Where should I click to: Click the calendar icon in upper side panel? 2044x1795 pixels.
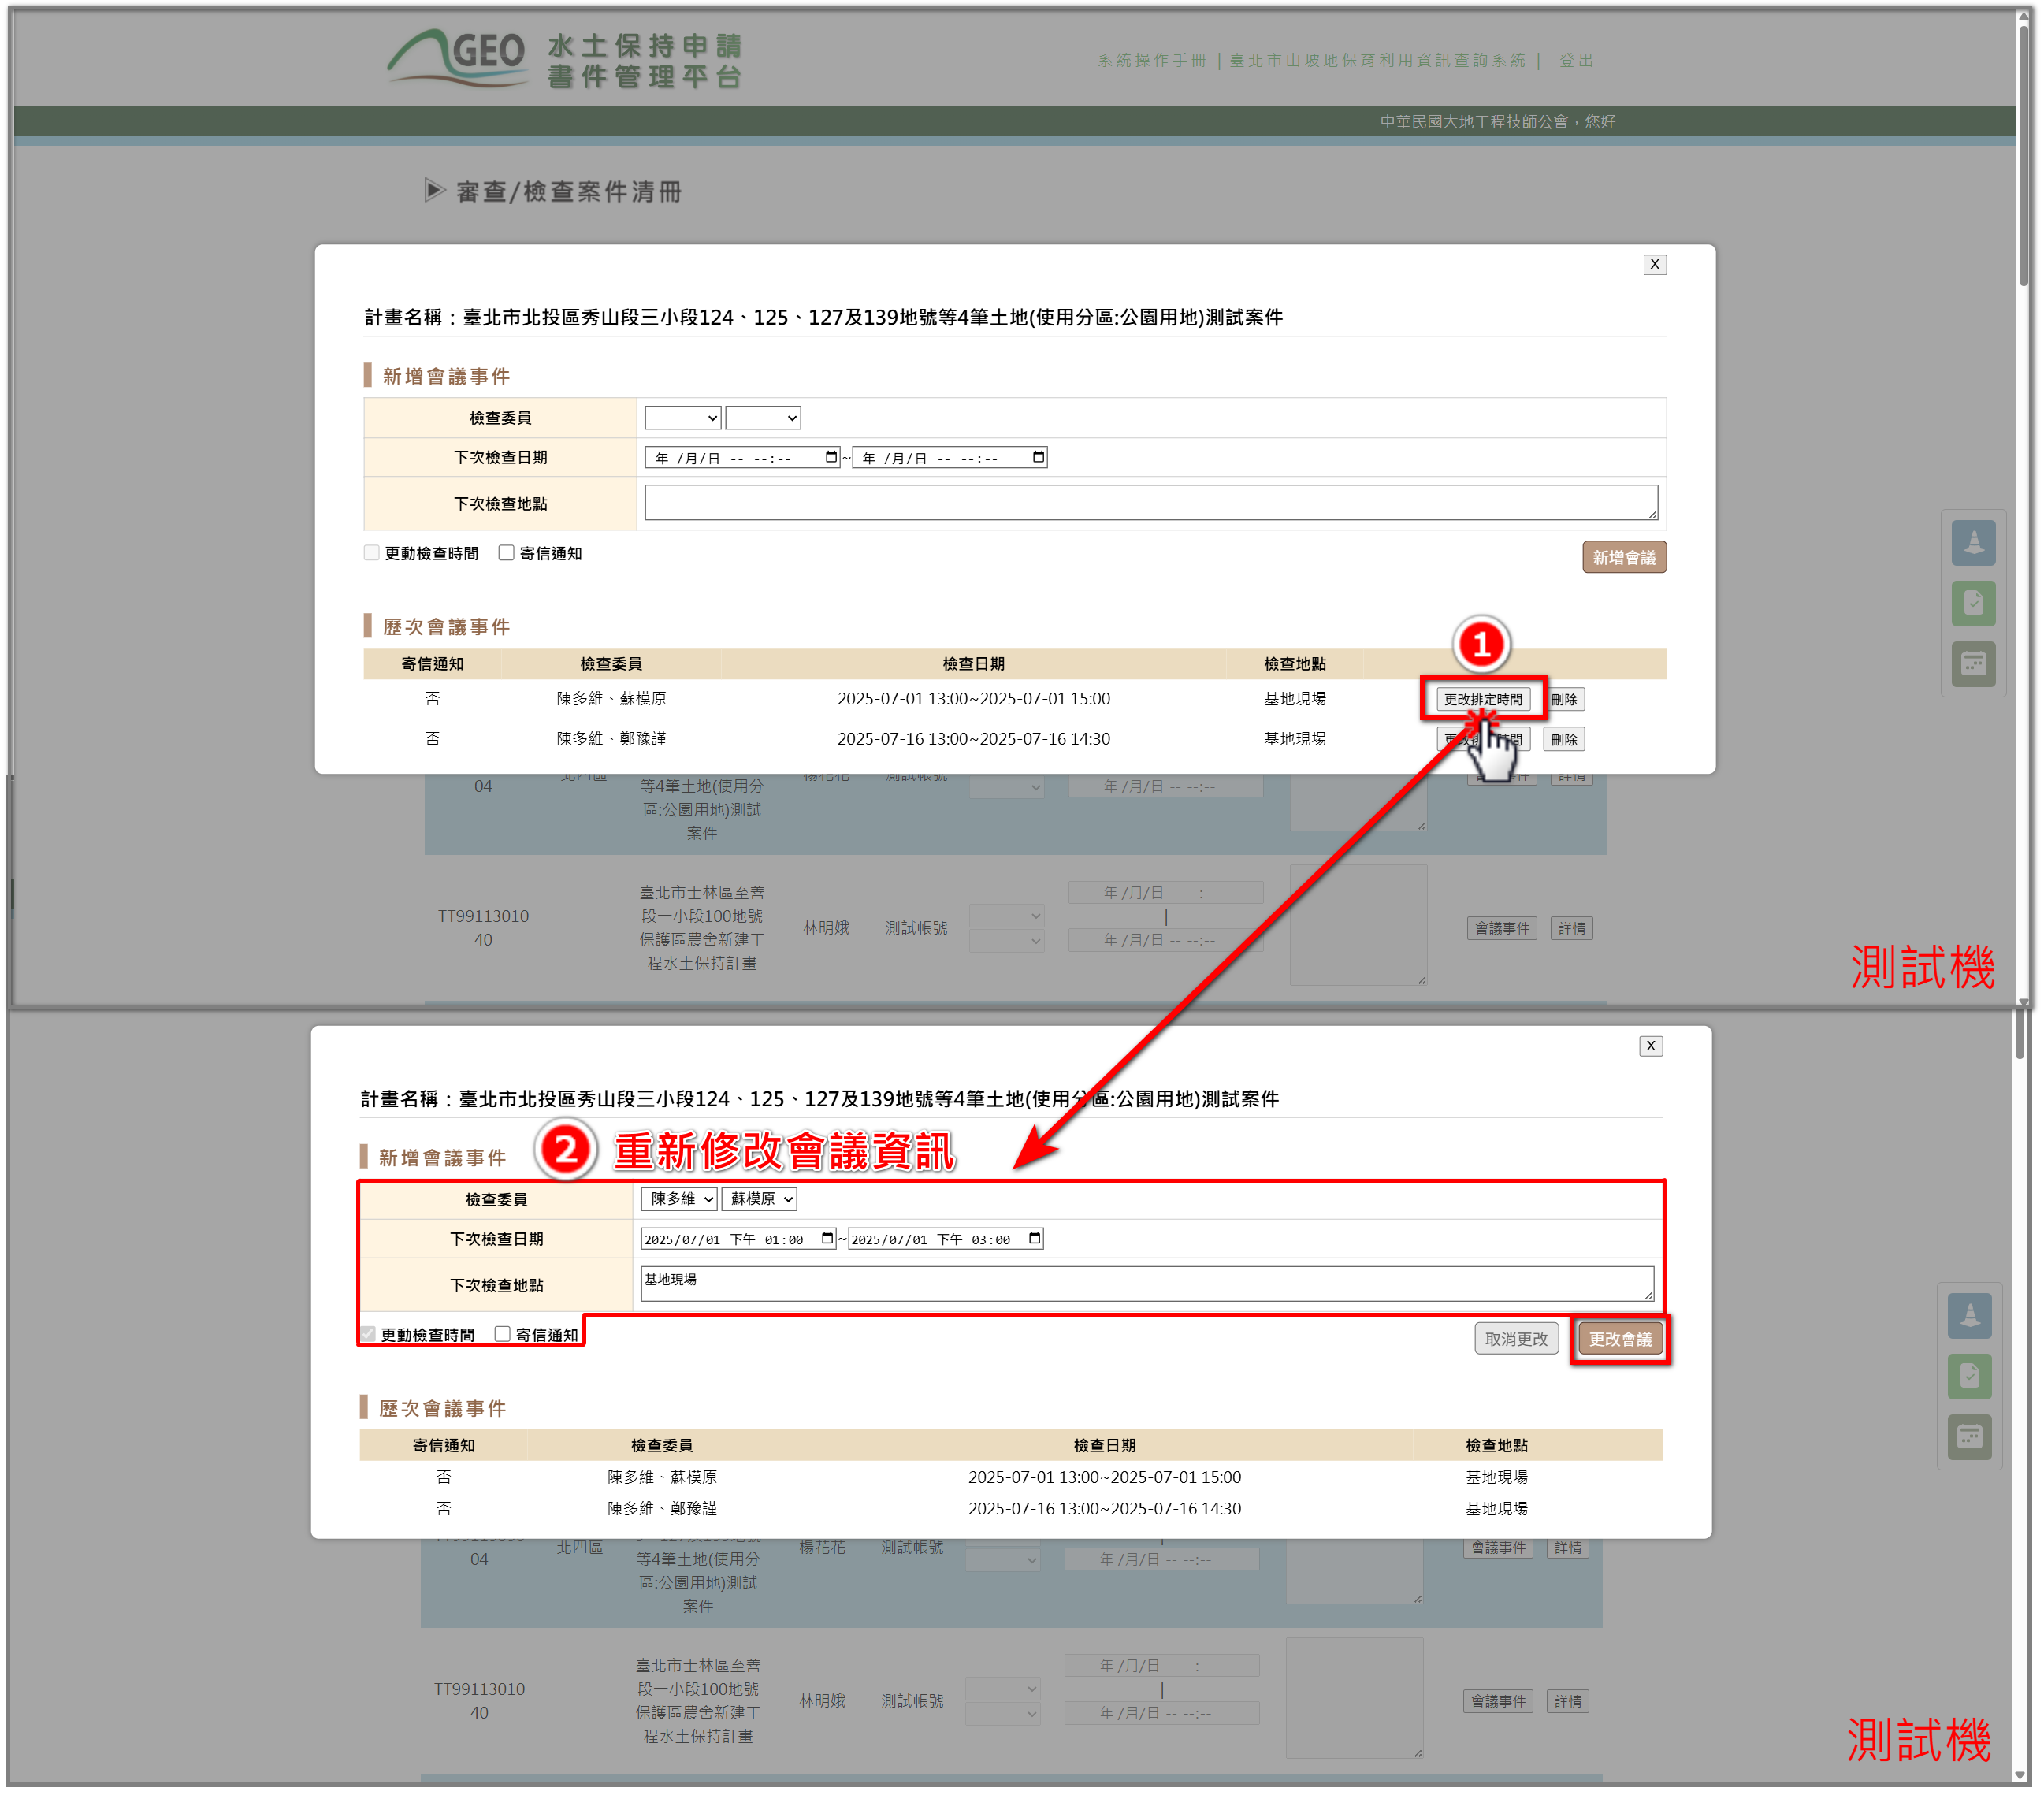click(x=1972, y=663)
